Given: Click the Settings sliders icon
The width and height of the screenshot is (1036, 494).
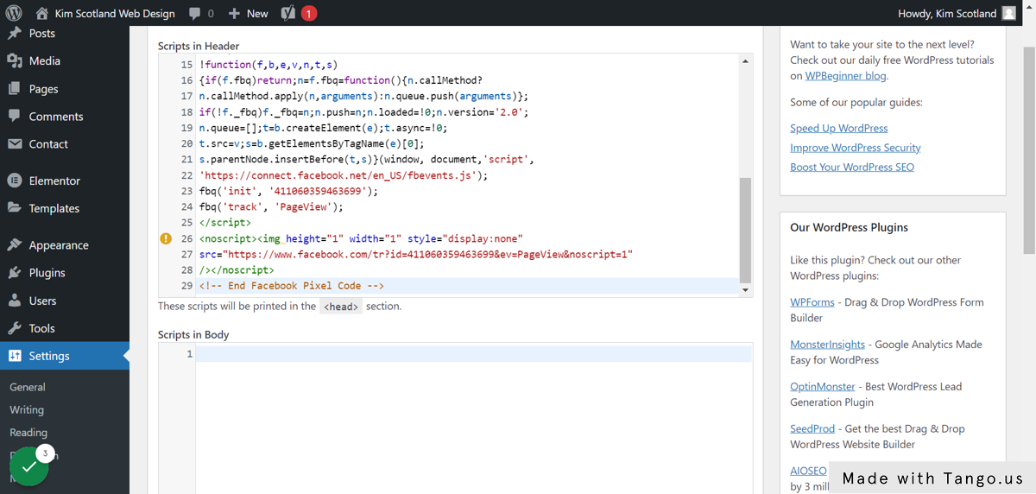Looking at the screenshot, I should [15, 356].
